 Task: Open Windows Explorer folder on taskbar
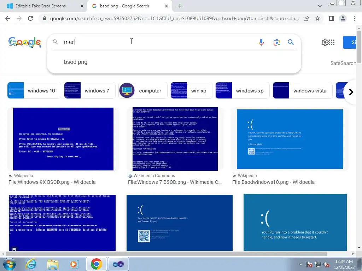pyautogui.click(x=53, y=264)
